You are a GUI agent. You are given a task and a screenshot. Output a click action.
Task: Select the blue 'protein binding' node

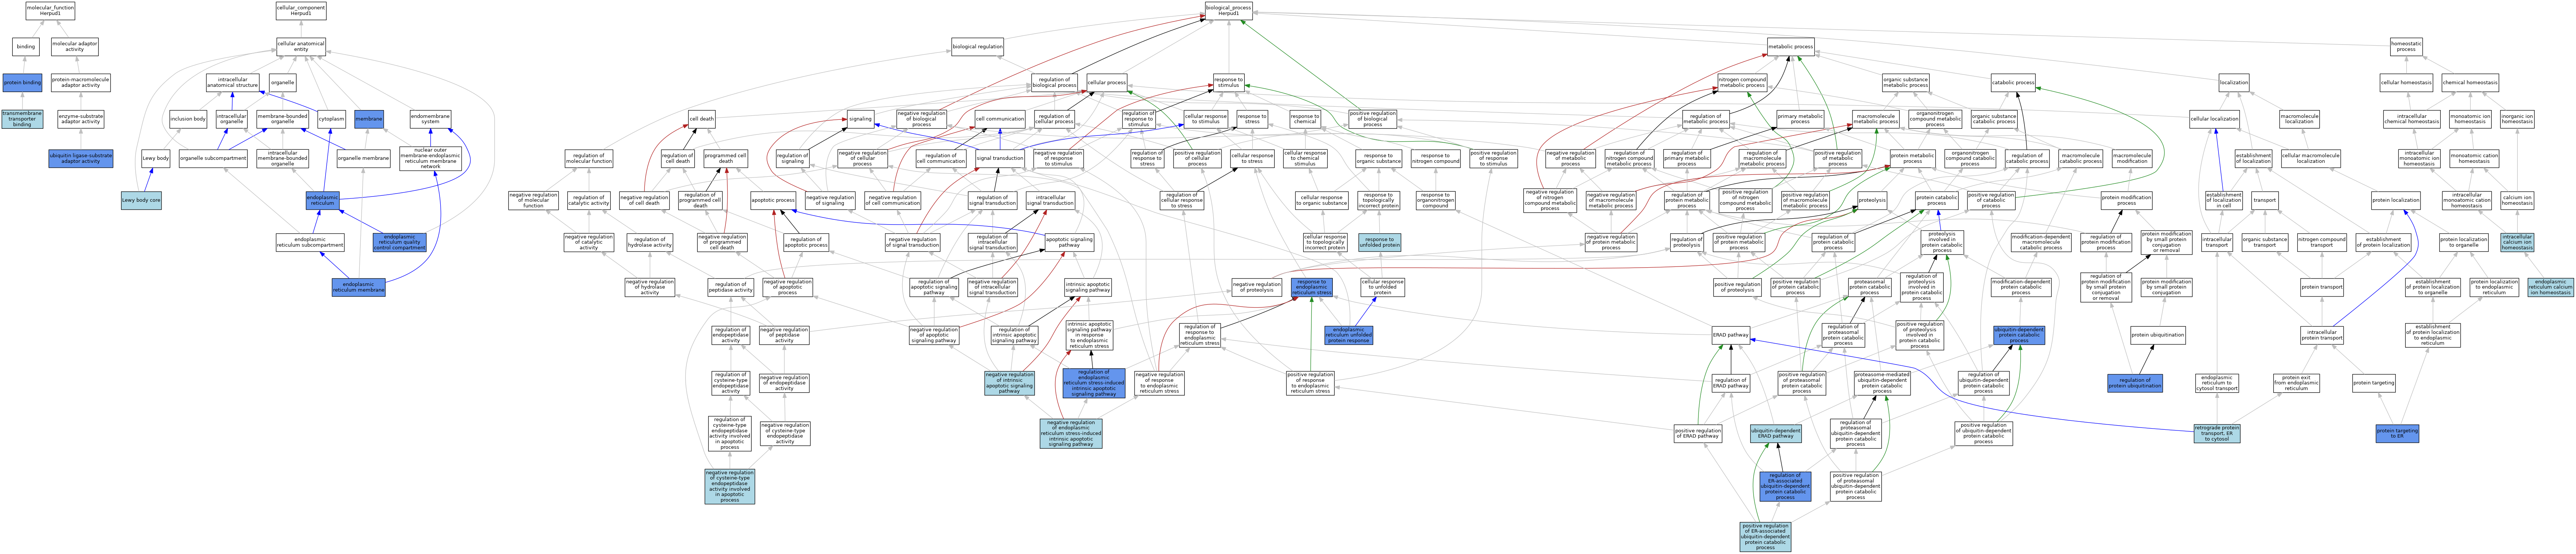[x=22, y=83]
